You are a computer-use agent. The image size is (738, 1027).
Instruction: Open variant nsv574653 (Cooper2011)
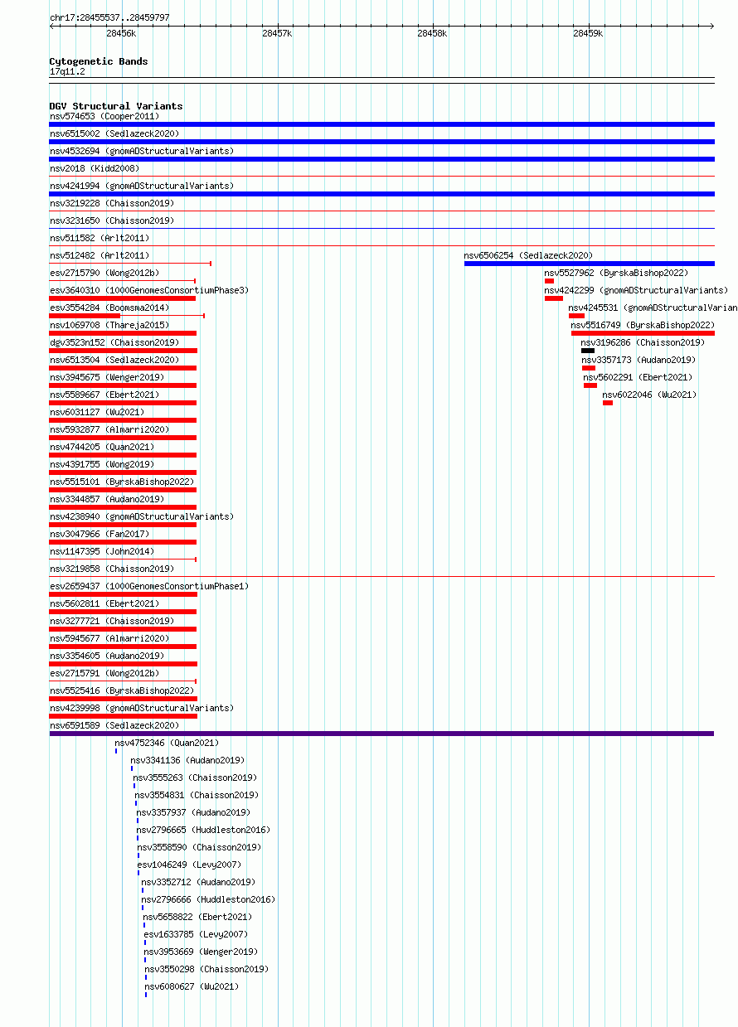pos(104,116)
